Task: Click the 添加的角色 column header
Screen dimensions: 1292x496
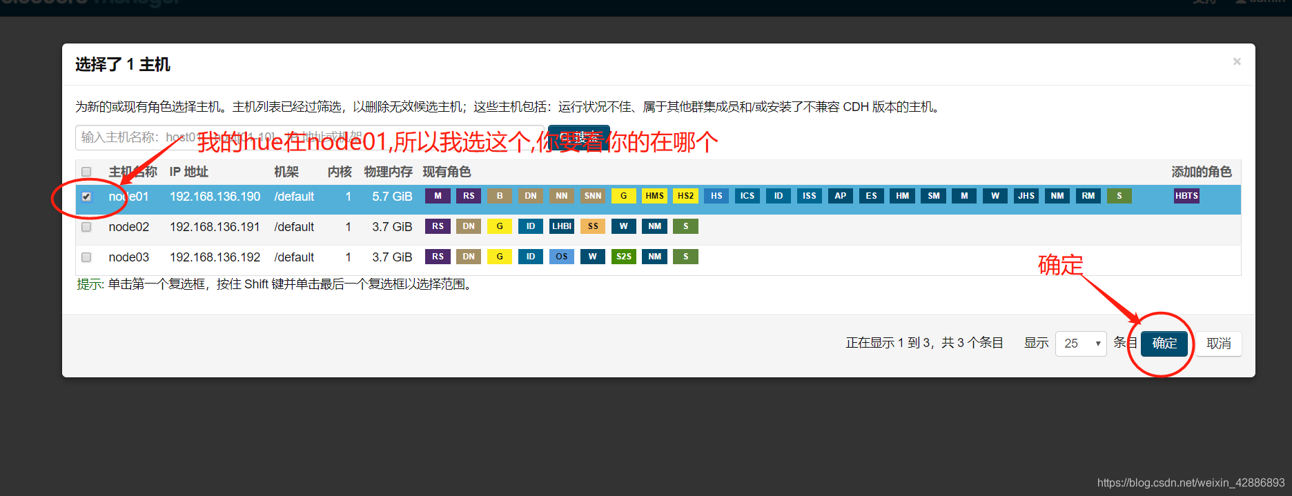Action: [1202, 172]
